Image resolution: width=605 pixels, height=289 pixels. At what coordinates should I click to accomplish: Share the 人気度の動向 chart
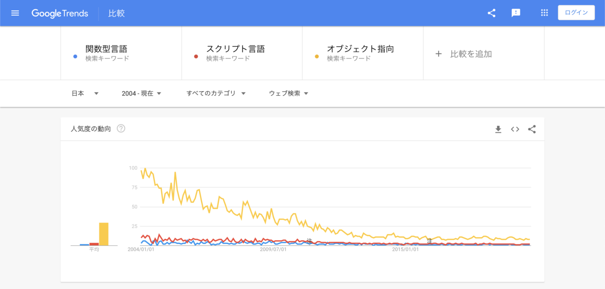tap(532, 129)
